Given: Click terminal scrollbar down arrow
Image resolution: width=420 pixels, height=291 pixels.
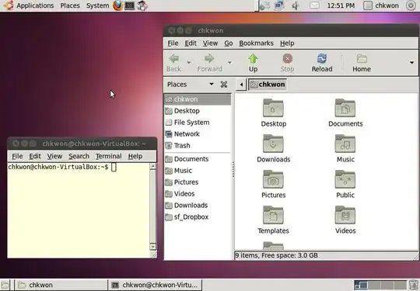Looking at the screenshot, I should click(x=152, y=246).
